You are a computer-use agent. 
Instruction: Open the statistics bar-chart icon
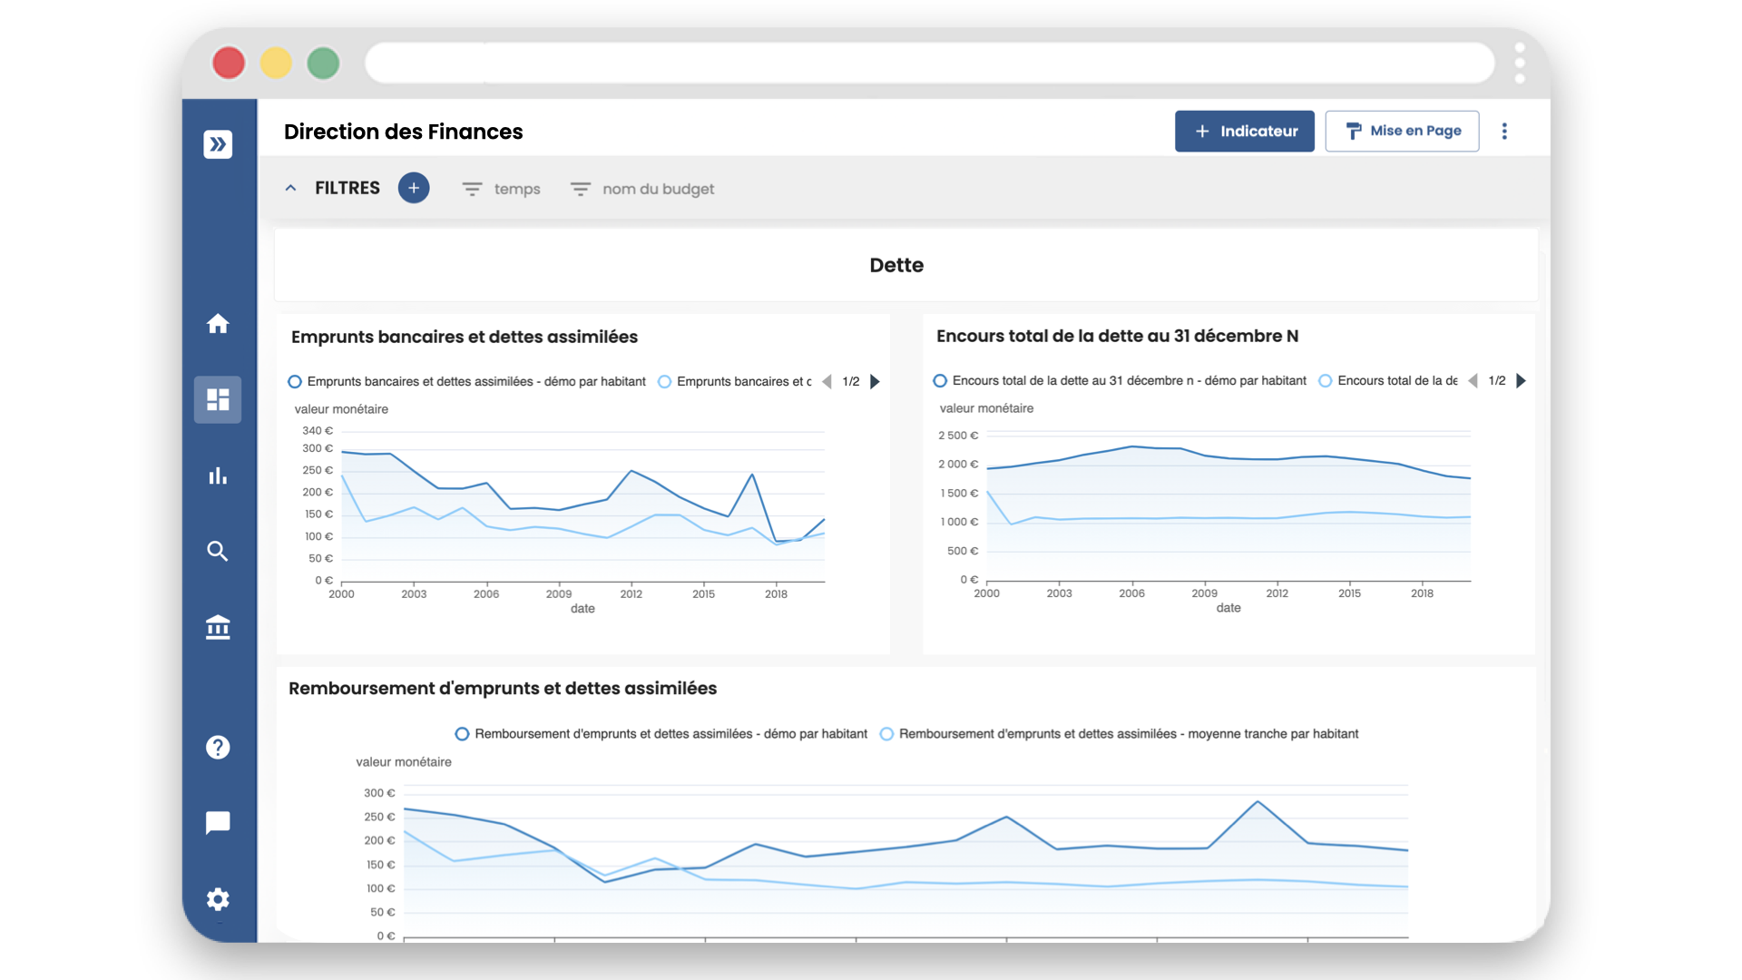coord(218,475)
